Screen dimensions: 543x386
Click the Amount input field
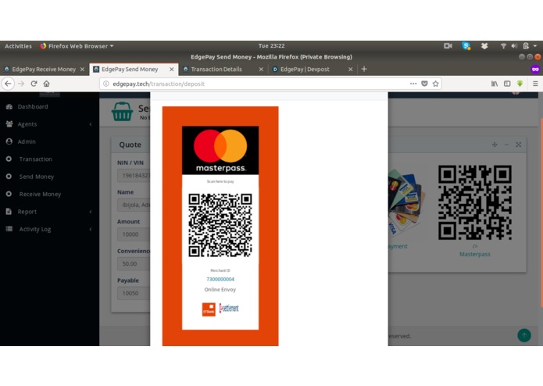click(x=134, y=234)
